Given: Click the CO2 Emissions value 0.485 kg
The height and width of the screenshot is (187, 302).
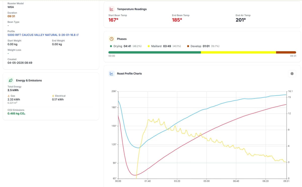Looking at the screenshot, I should tap(16, 114).
